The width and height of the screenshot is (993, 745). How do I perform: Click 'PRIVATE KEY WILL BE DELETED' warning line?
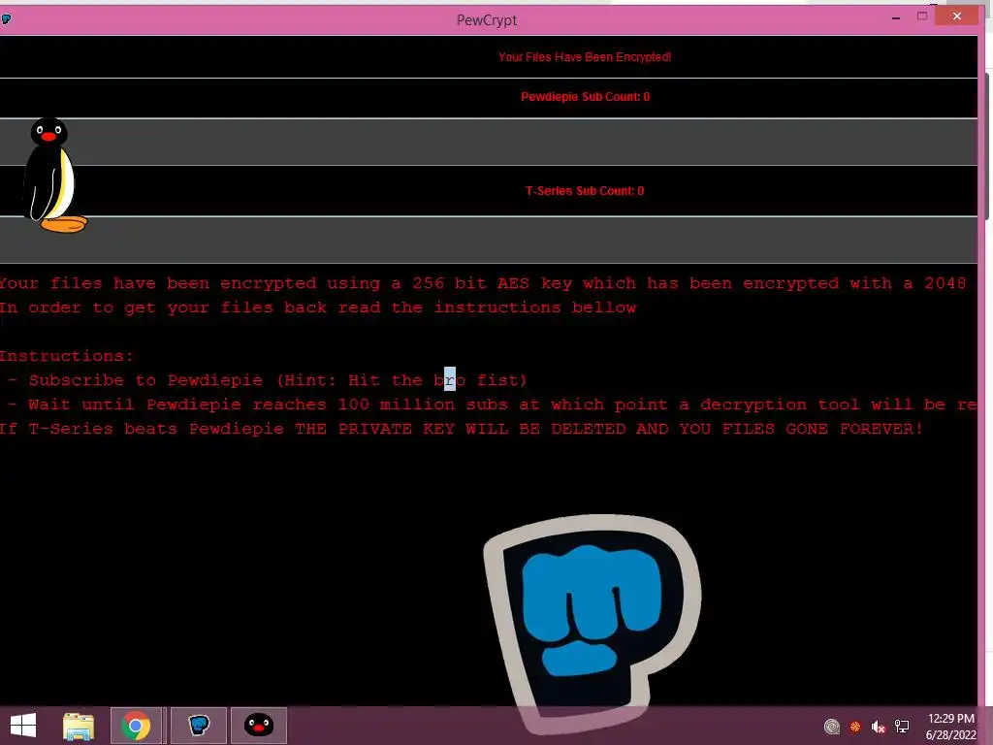click(461, 429)
